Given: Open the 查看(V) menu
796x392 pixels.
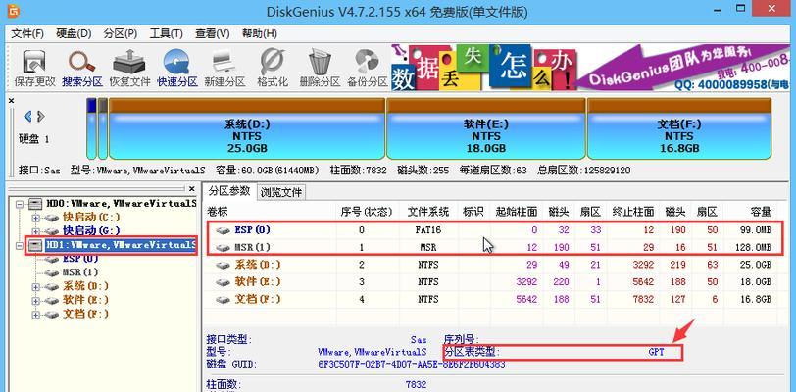Looking at the screenshot, I should coord(212,33).
